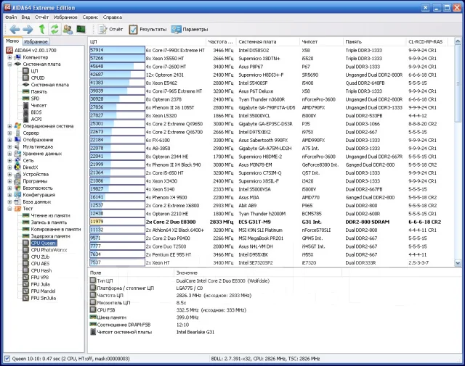
Task: Select the BIOS item in tree
Action: pos(36,112)
